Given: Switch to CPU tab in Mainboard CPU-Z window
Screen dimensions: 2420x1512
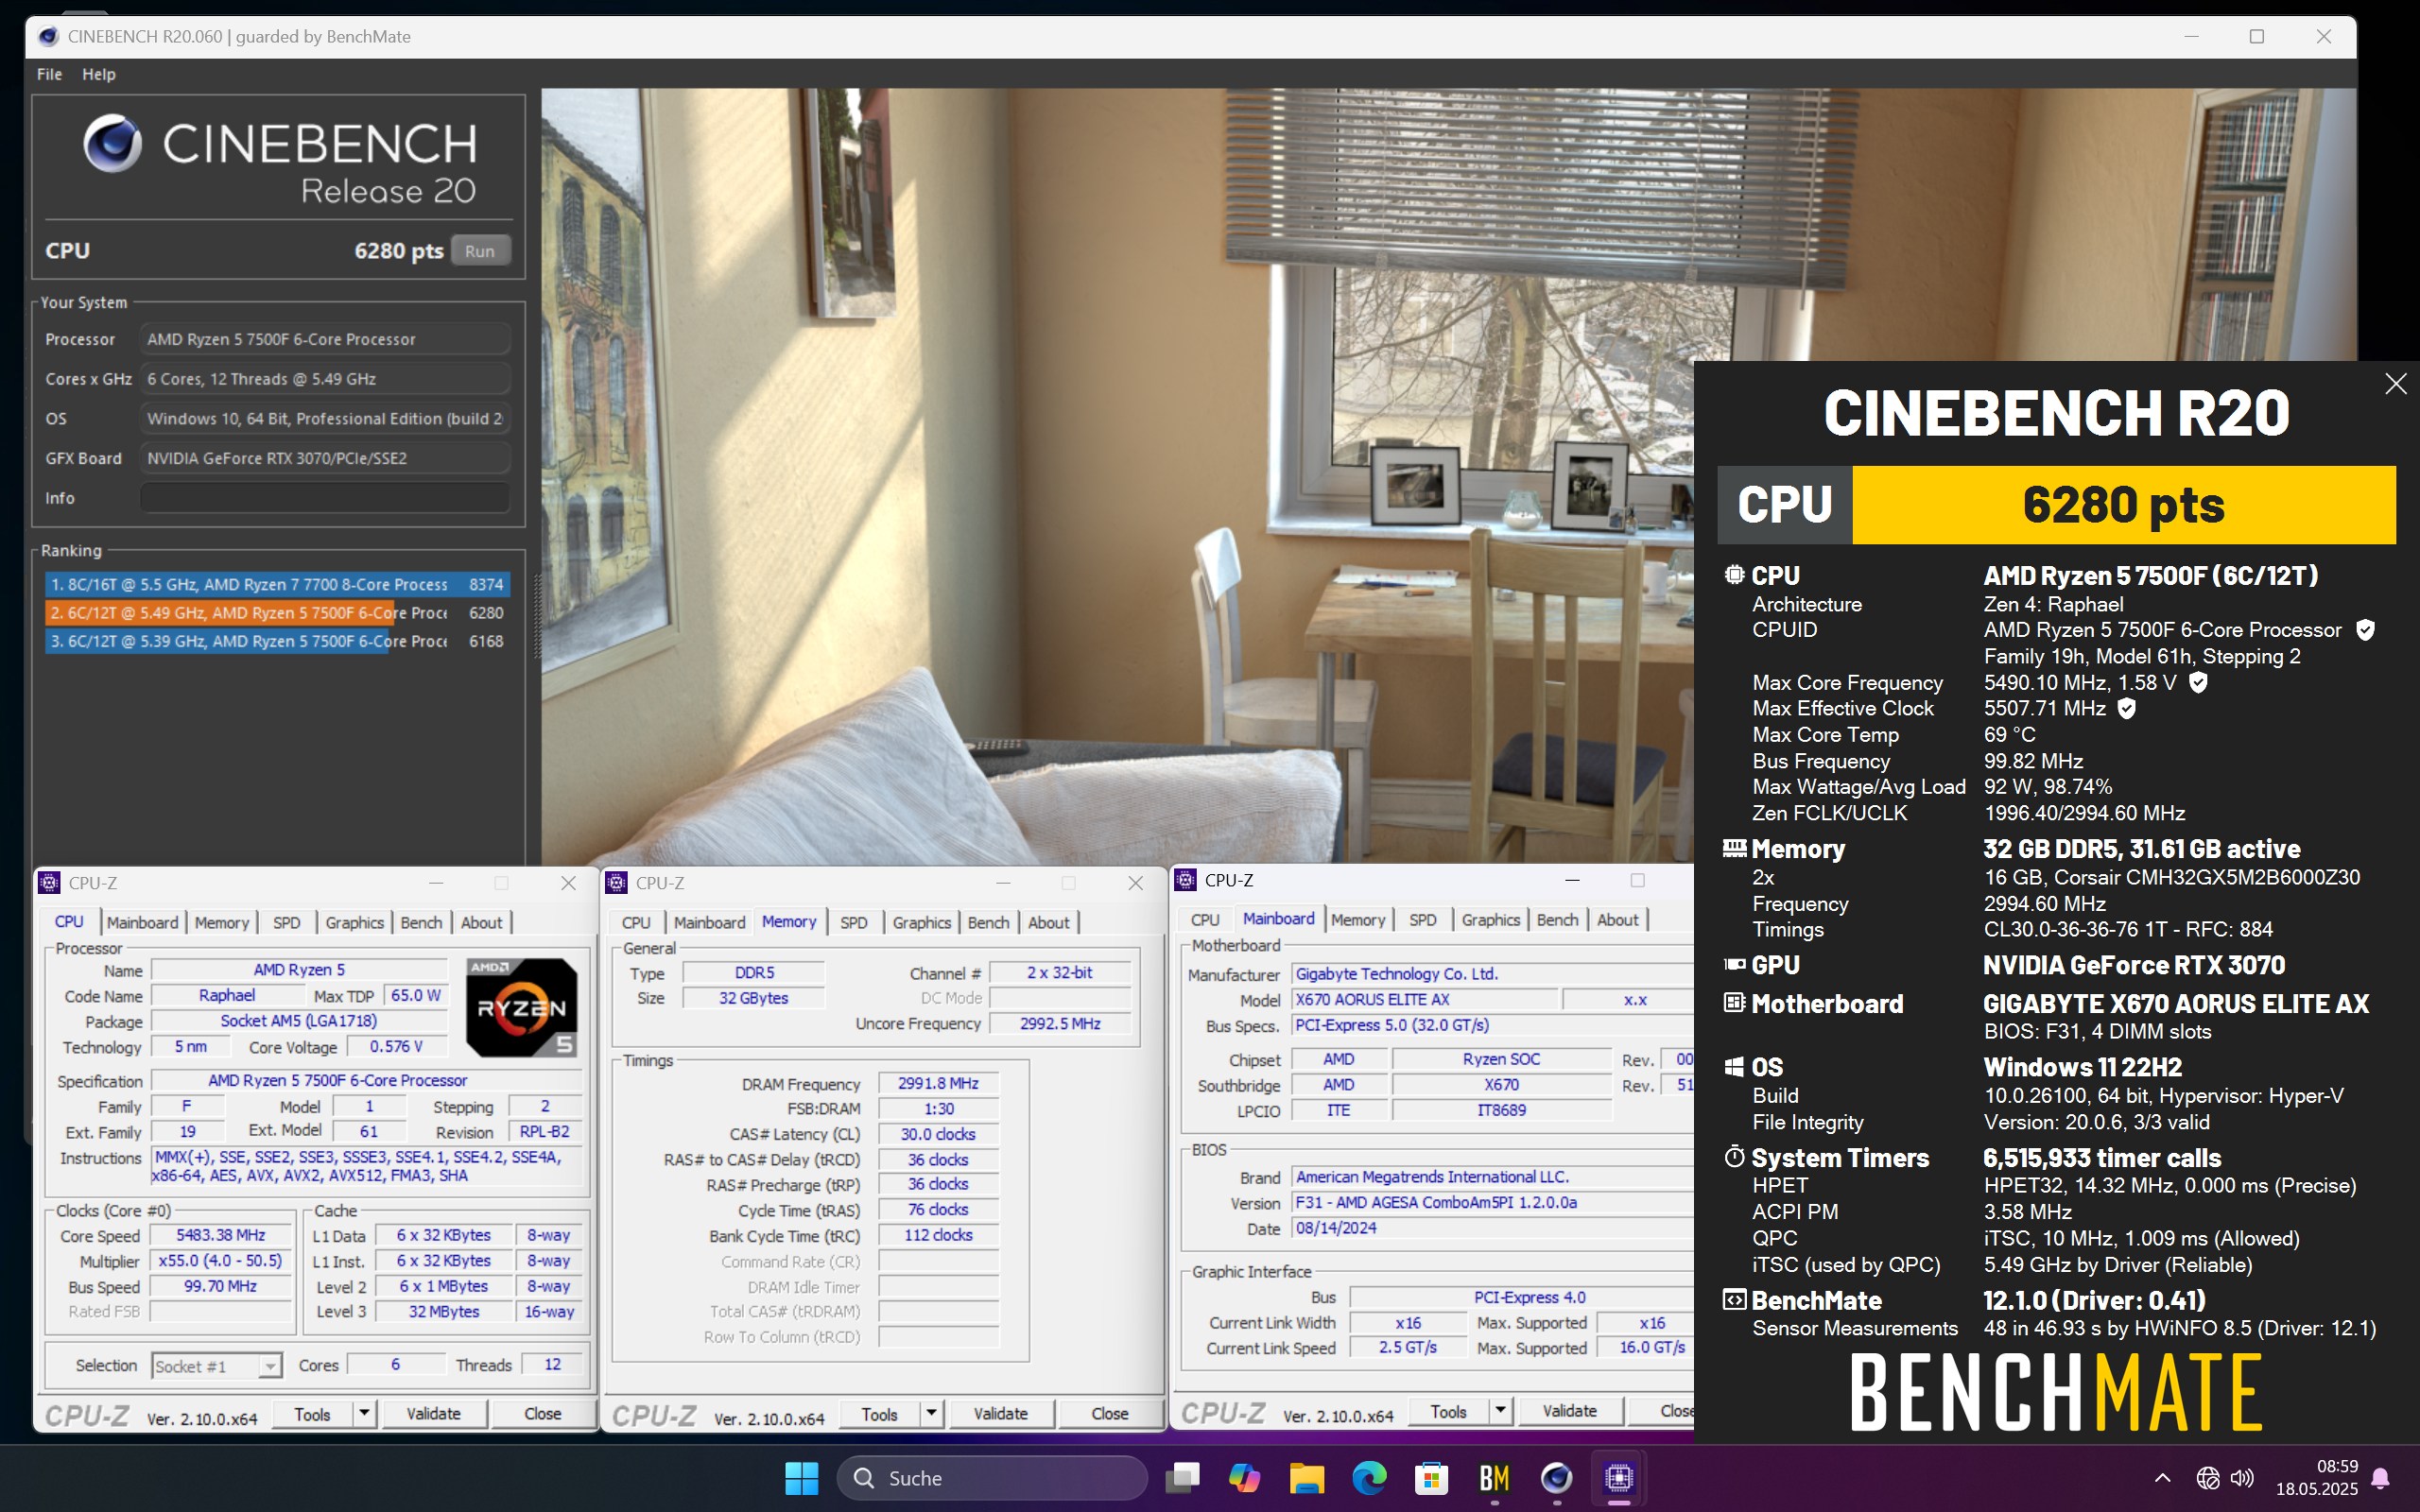Looking at the screenshot, I should [1204, 920].
